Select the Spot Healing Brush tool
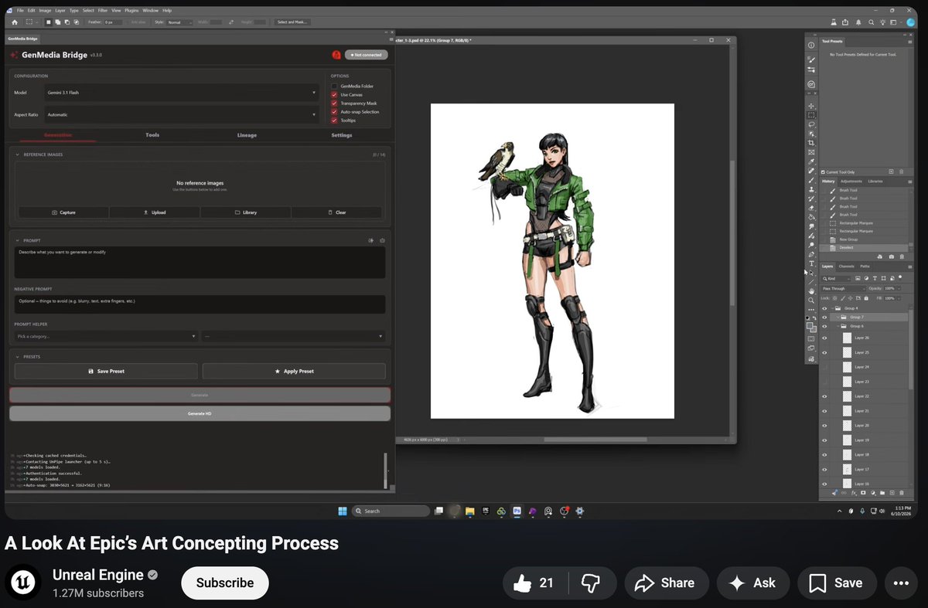This screenshot has width=928, height=608. [x=811, y=171]
